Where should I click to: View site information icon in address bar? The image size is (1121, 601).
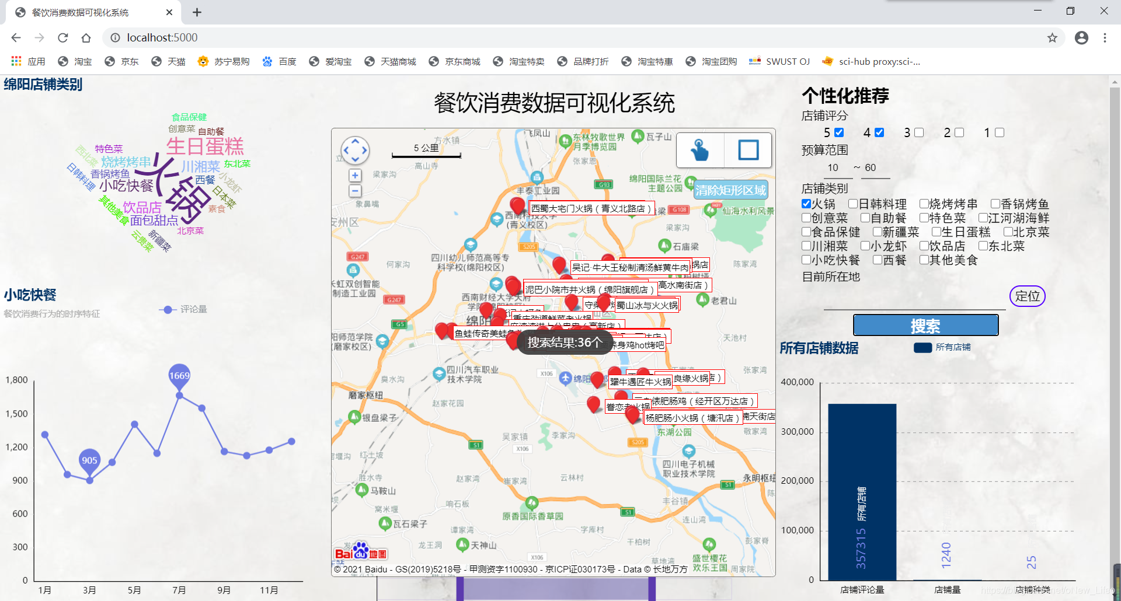click(x=116, y=37)
